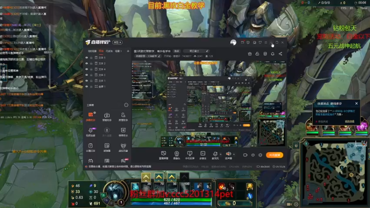Toggle the microphone source in the bottom bar
The width and height of the screenshot is (370, 208).
click(215, 155)
